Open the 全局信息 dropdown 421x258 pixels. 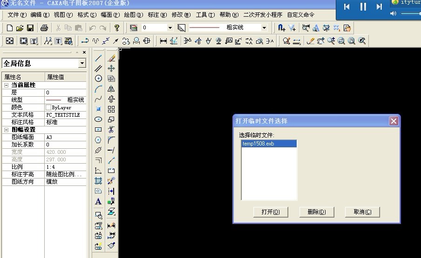click(x=82, y=63)
